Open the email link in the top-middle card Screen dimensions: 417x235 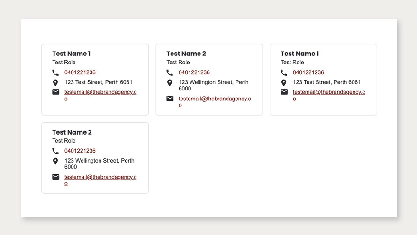[215, 99]
